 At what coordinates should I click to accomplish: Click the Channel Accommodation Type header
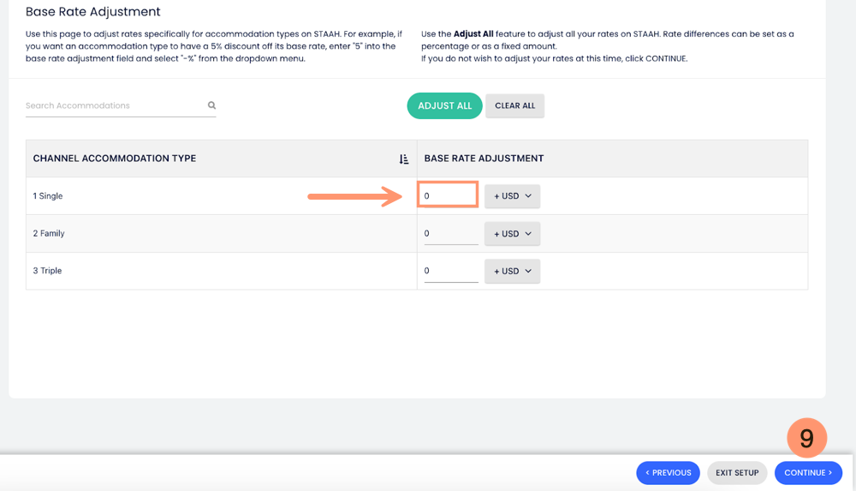115,159
